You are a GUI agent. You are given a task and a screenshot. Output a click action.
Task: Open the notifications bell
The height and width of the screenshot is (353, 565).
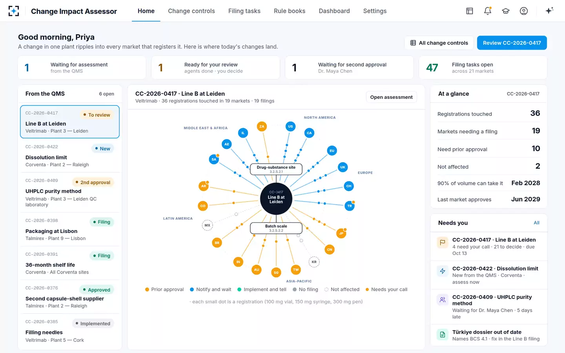(x=488, y=11)
